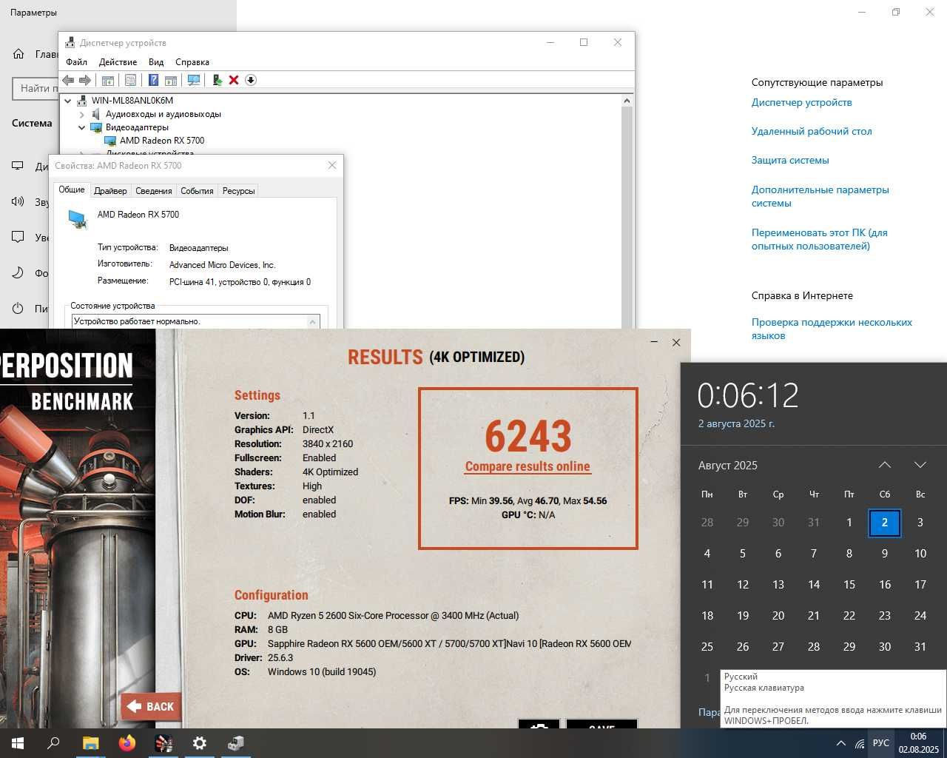The image size is (947, 758).
Task: Select the Focus assist moon icon in Settings
Action: point(18,272)
